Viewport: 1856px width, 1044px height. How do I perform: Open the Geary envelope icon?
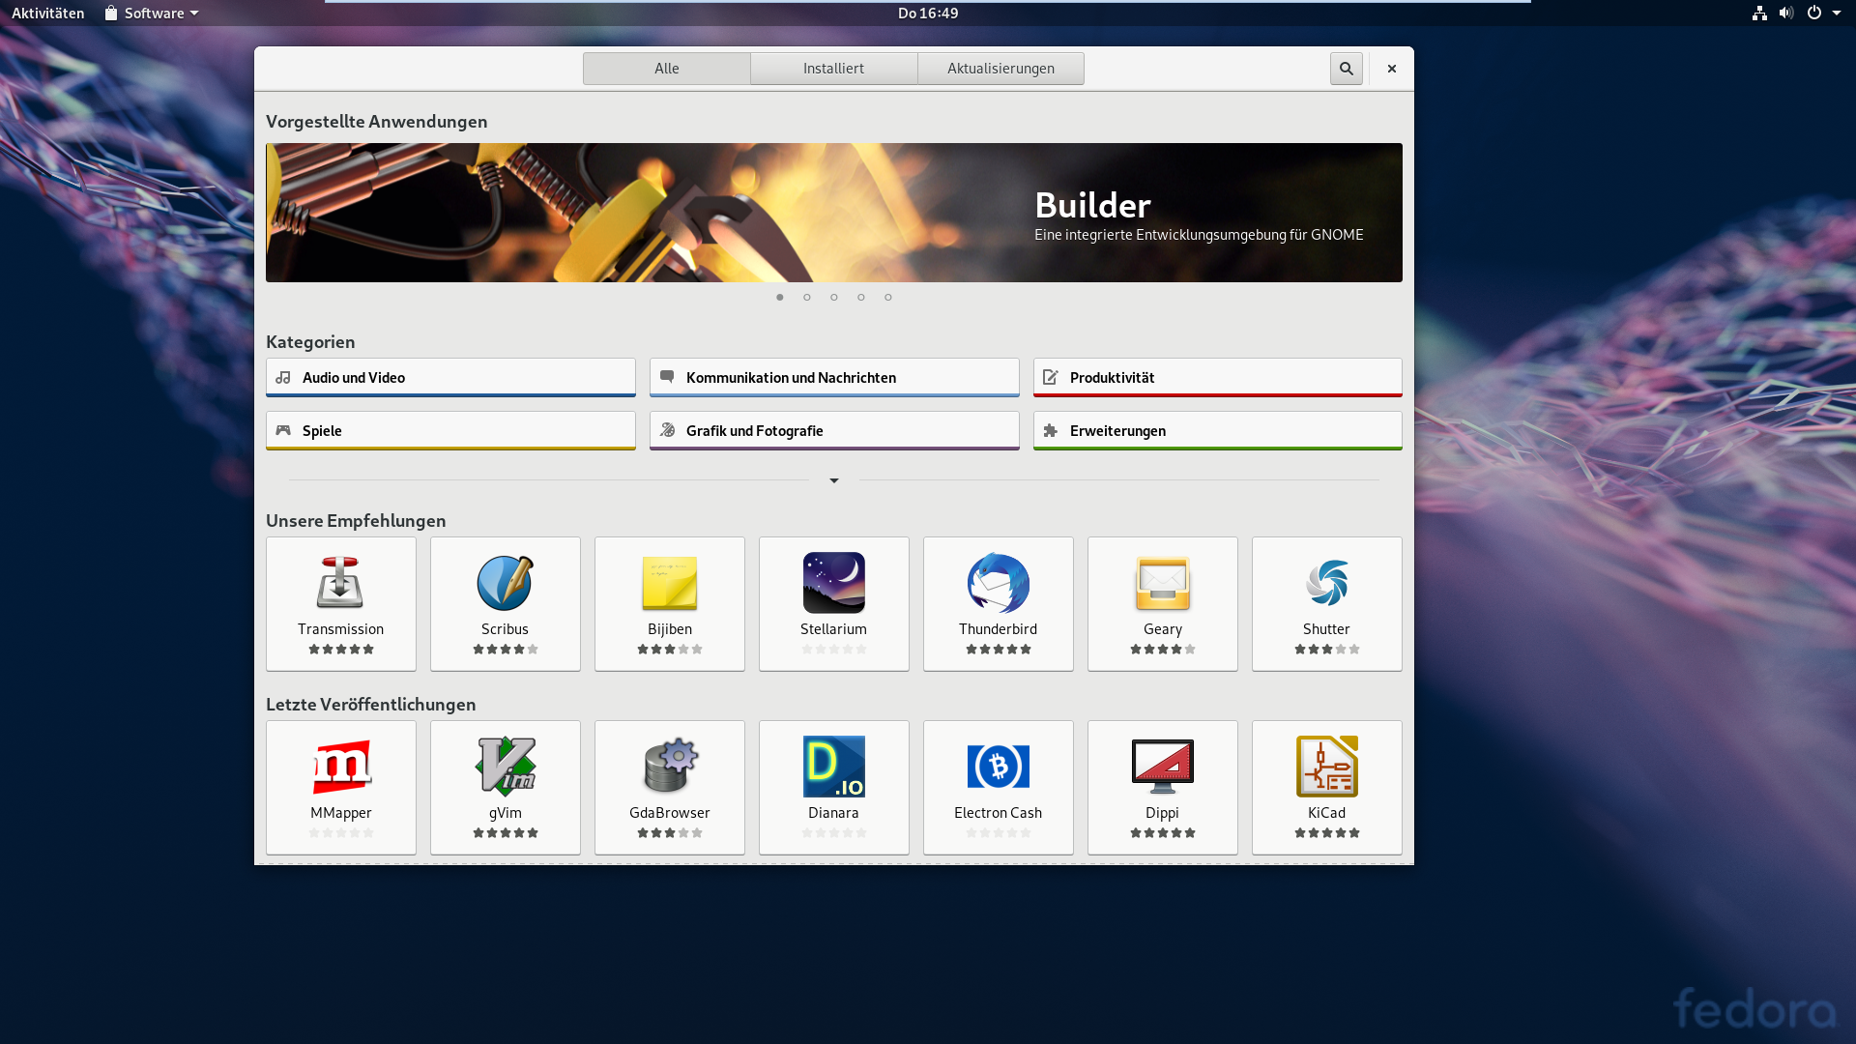[x=1162, y=583]
